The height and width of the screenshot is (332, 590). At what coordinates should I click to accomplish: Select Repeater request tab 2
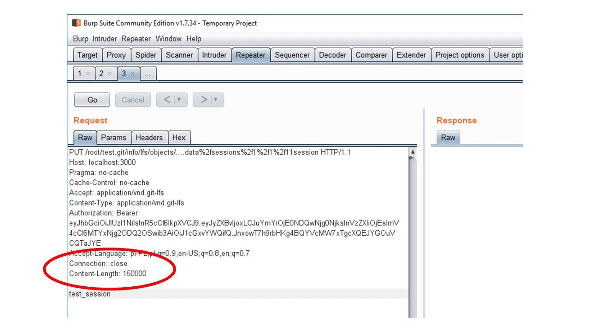(x=106, y=73)
